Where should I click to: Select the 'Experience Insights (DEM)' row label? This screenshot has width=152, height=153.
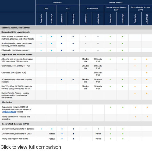(x=16, y=109)
